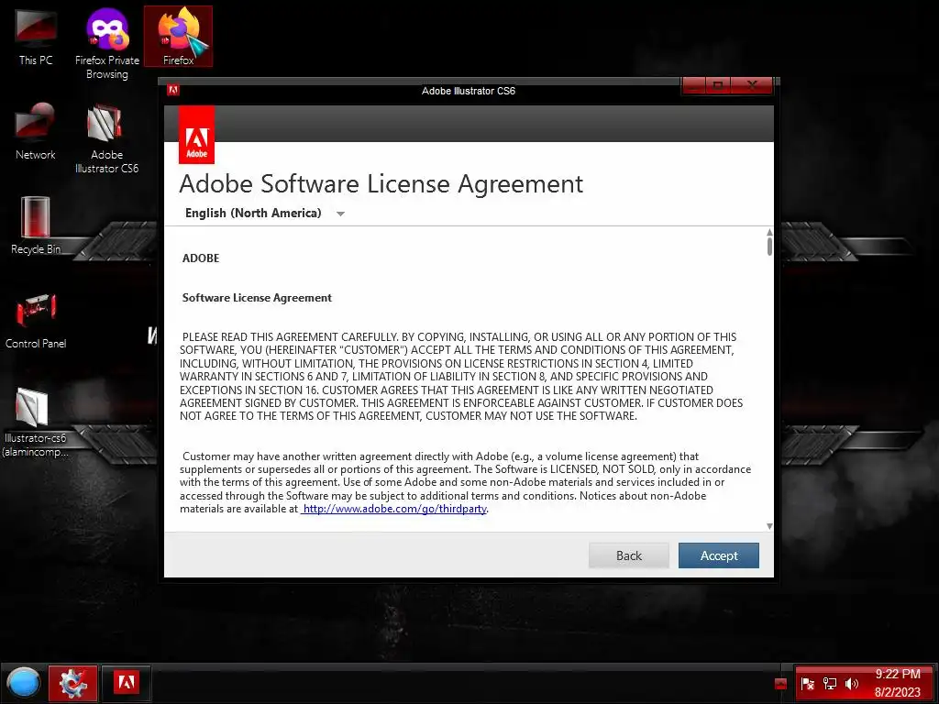This screenshot has height=704, width=939.
Task: Select the Recycle Bin icon
Action: [x=36, y=225]
